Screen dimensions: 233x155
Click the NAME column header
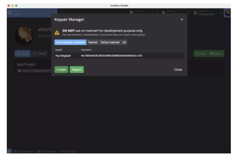[59, 50]
